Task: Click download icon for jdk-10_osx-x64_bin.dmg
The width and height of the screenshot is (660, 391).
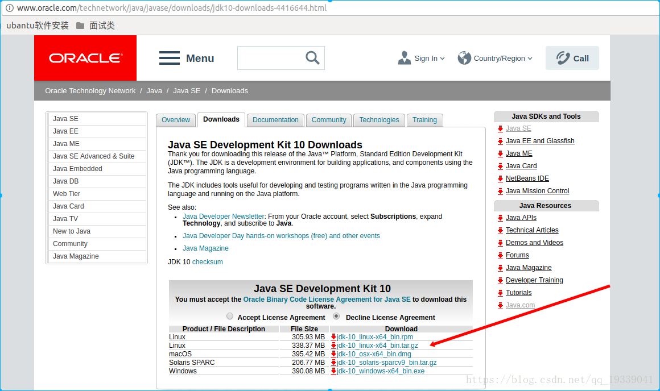Action: (333, 354)
